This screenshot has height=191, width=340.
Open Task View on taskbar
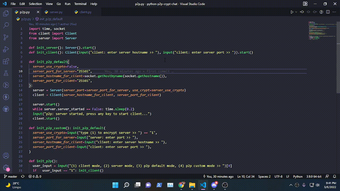coord(137,185)
